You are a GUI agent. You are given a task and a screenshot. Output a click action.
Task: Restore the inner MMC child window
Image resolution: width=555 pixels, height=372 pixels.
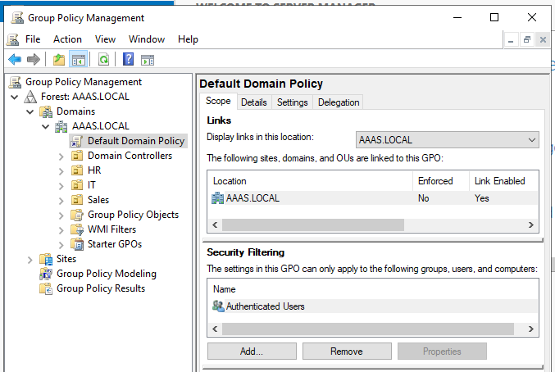(x=526, y=39)
